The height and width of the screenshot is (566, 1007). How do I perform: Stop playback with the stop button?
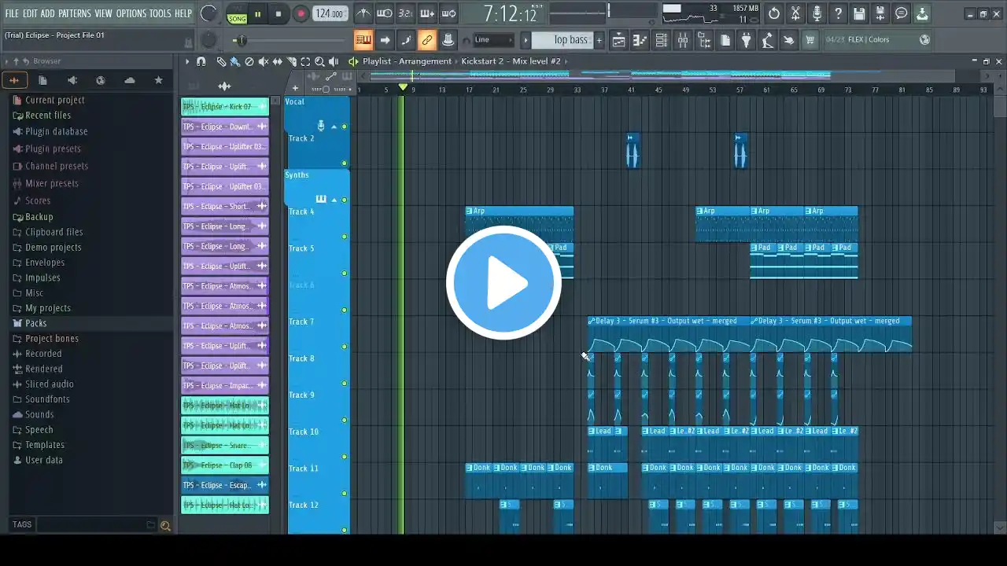[x=278, y=14]
